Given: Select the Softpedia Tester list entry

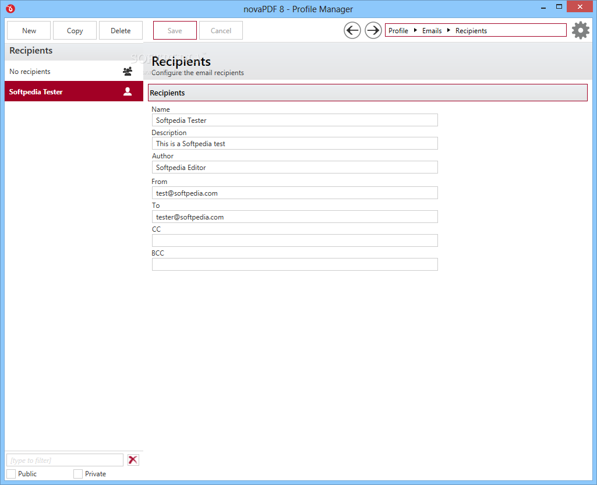Looking at the screenshot, I should [74, 91].
